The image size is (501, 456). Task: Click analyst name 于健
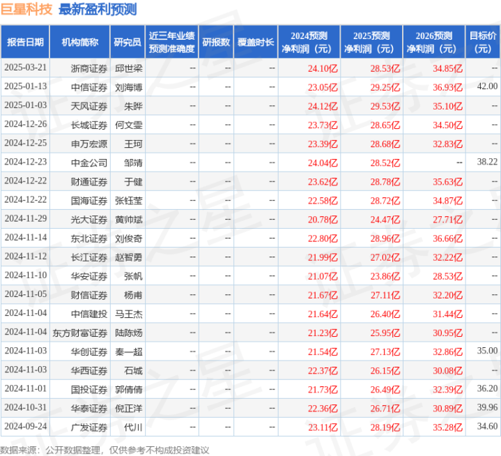point(133,181)
